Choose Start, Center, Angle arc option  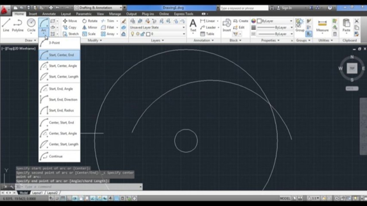[59, 66]
